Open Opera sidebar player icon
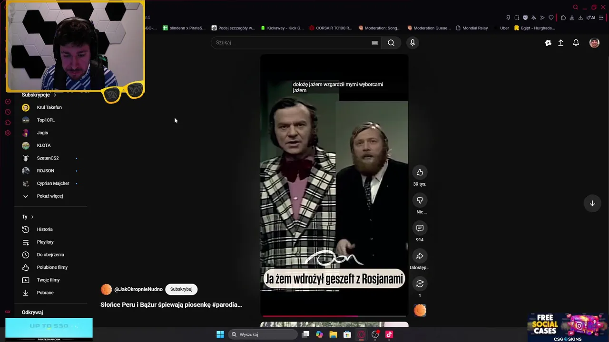609x342 pixels. [8, 102]
